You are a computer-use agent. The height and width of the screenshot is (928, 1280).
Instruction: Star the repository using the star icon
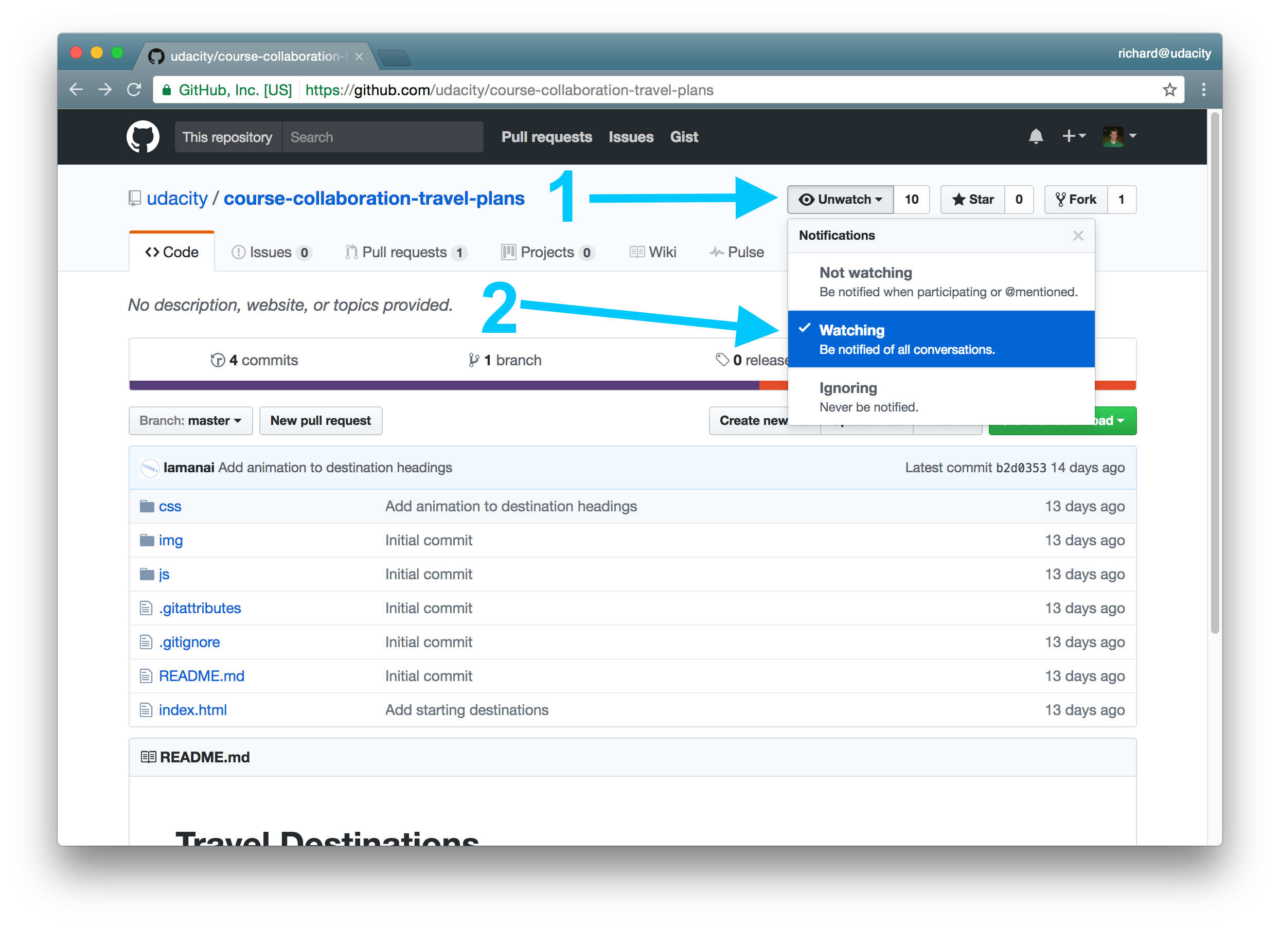tap(959, 199)
